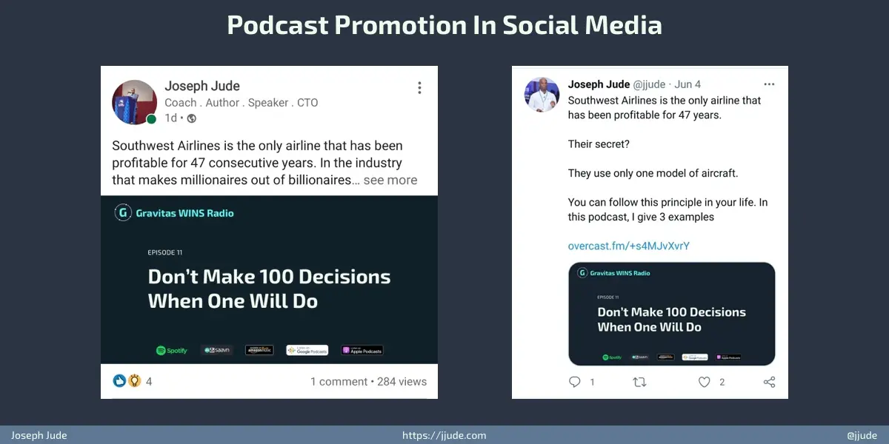889x444 pixels.
Task: Click the lightbulb insightful reaction icon
Action: click(134, 381)
